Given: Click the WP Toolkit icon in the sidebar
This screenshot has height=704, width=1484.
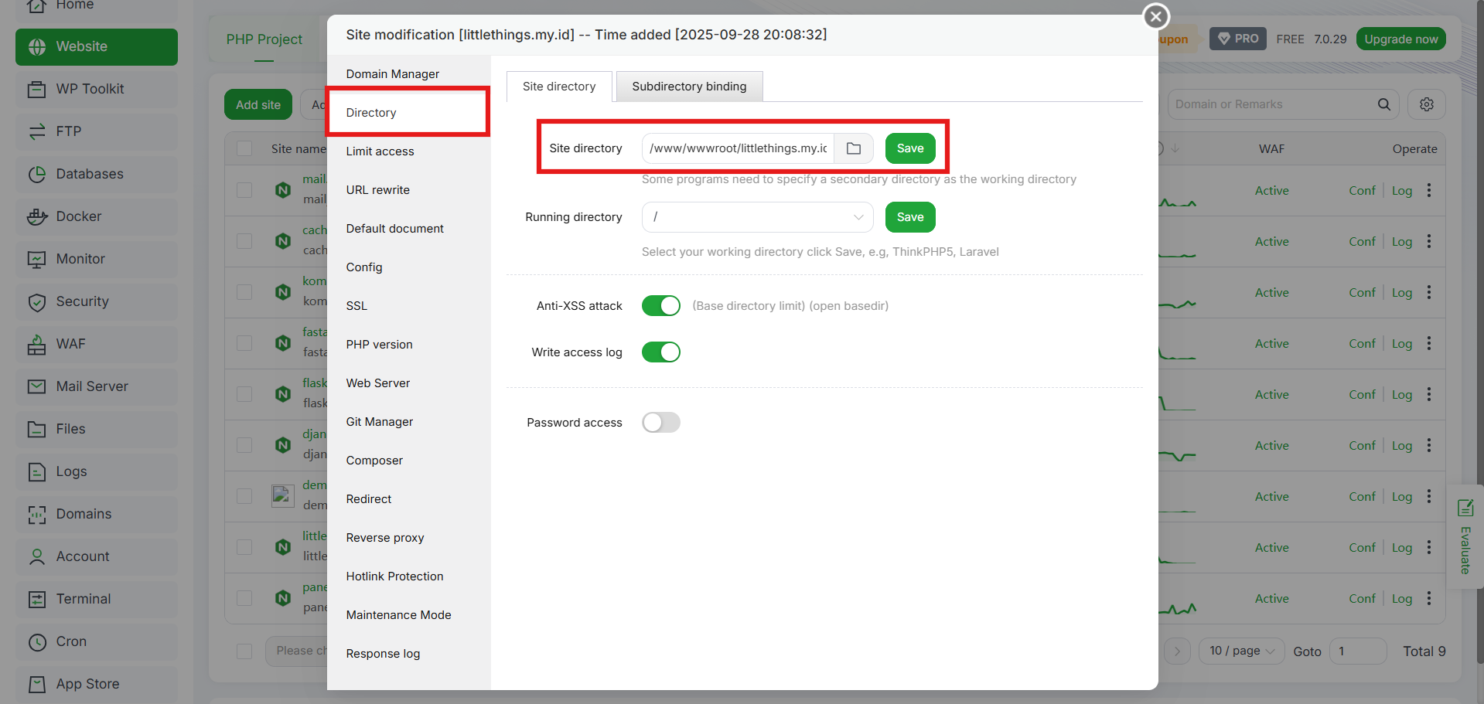Looking at the screenshot, I should (x=37, y=90).
